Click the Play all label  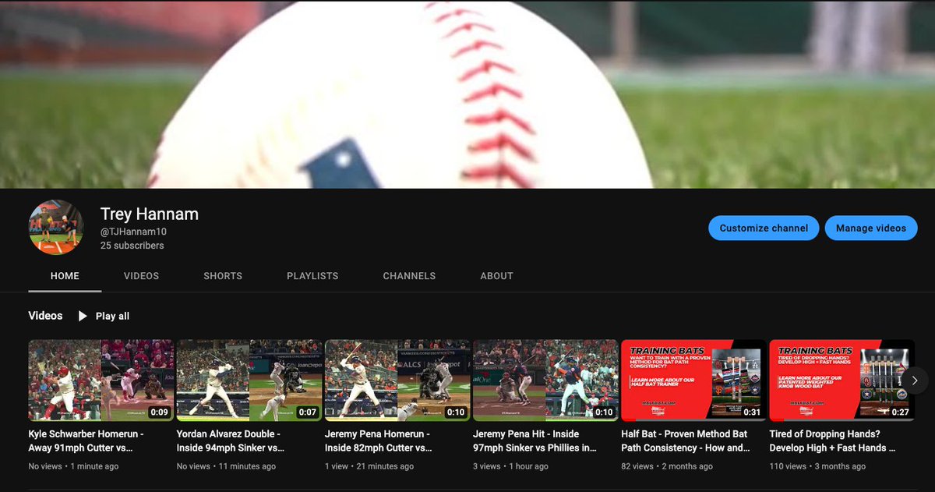pos(110,316)
